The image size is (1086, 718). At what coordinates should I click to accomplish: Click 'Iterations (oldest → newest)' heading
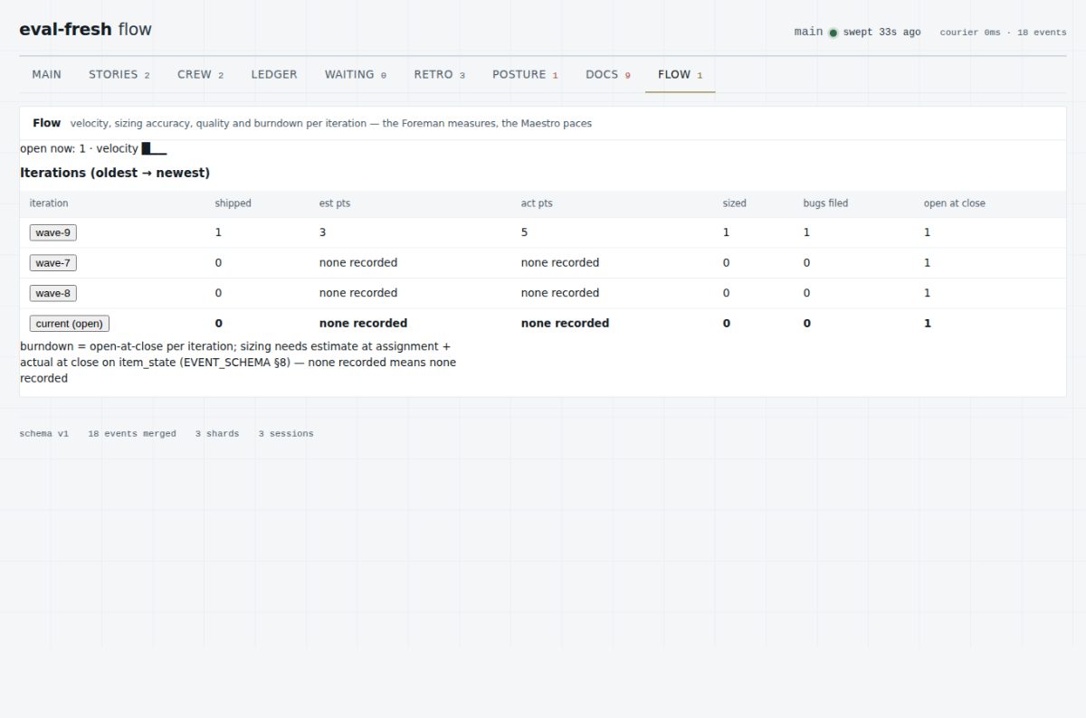click(115, 173)
